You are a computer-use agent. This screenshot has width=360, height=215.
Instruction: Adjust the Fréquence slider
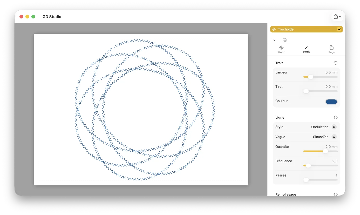pos(320,165)
